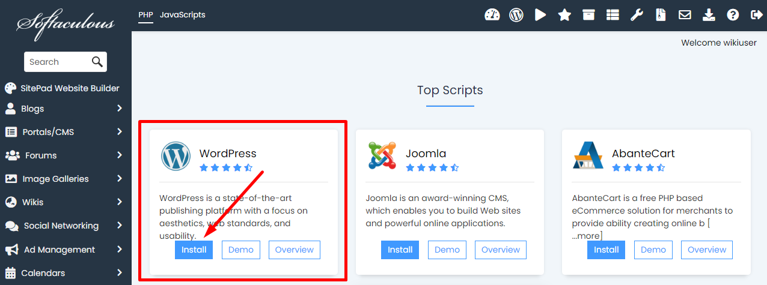Click the Forums group icon
767x285 pixels.
(12, 155)
